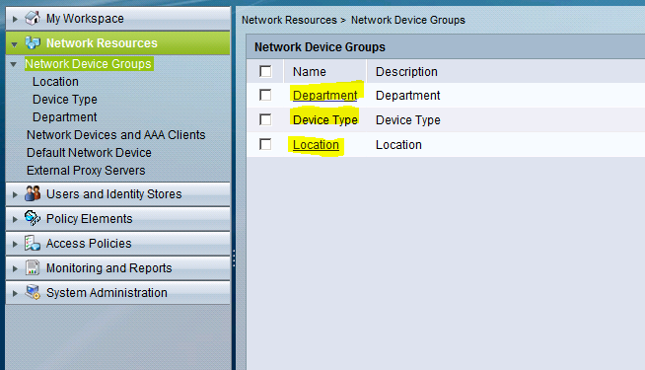The image size is (645, 370).
Task: Select Department in the sidebar tree
Action: click(x=64, y=116)
